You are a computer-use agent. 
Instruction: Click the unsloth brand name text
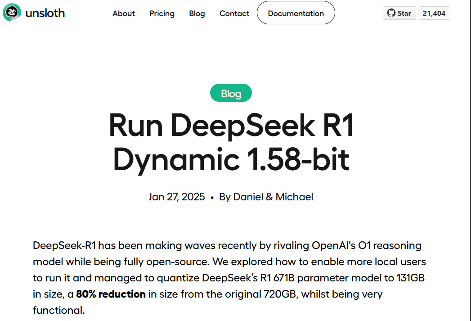[x=45, y=13]
